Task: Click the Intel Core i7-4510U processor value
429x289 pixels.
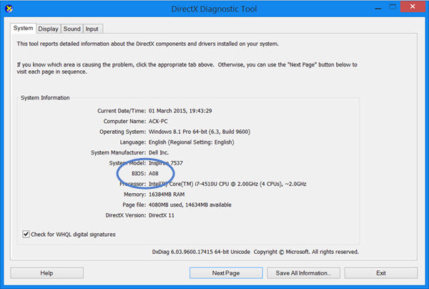Action: [227, 184]
